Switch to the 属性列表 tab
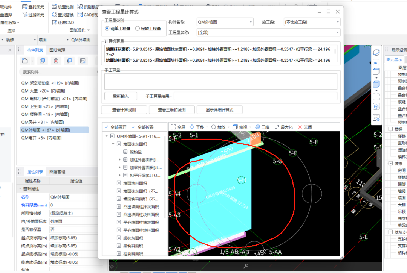 [x=35, y=172]
